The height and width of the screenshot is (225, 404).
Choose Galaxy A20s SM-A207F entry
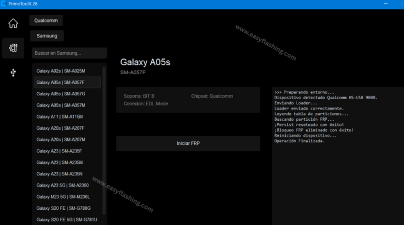(x=67, y=128)
